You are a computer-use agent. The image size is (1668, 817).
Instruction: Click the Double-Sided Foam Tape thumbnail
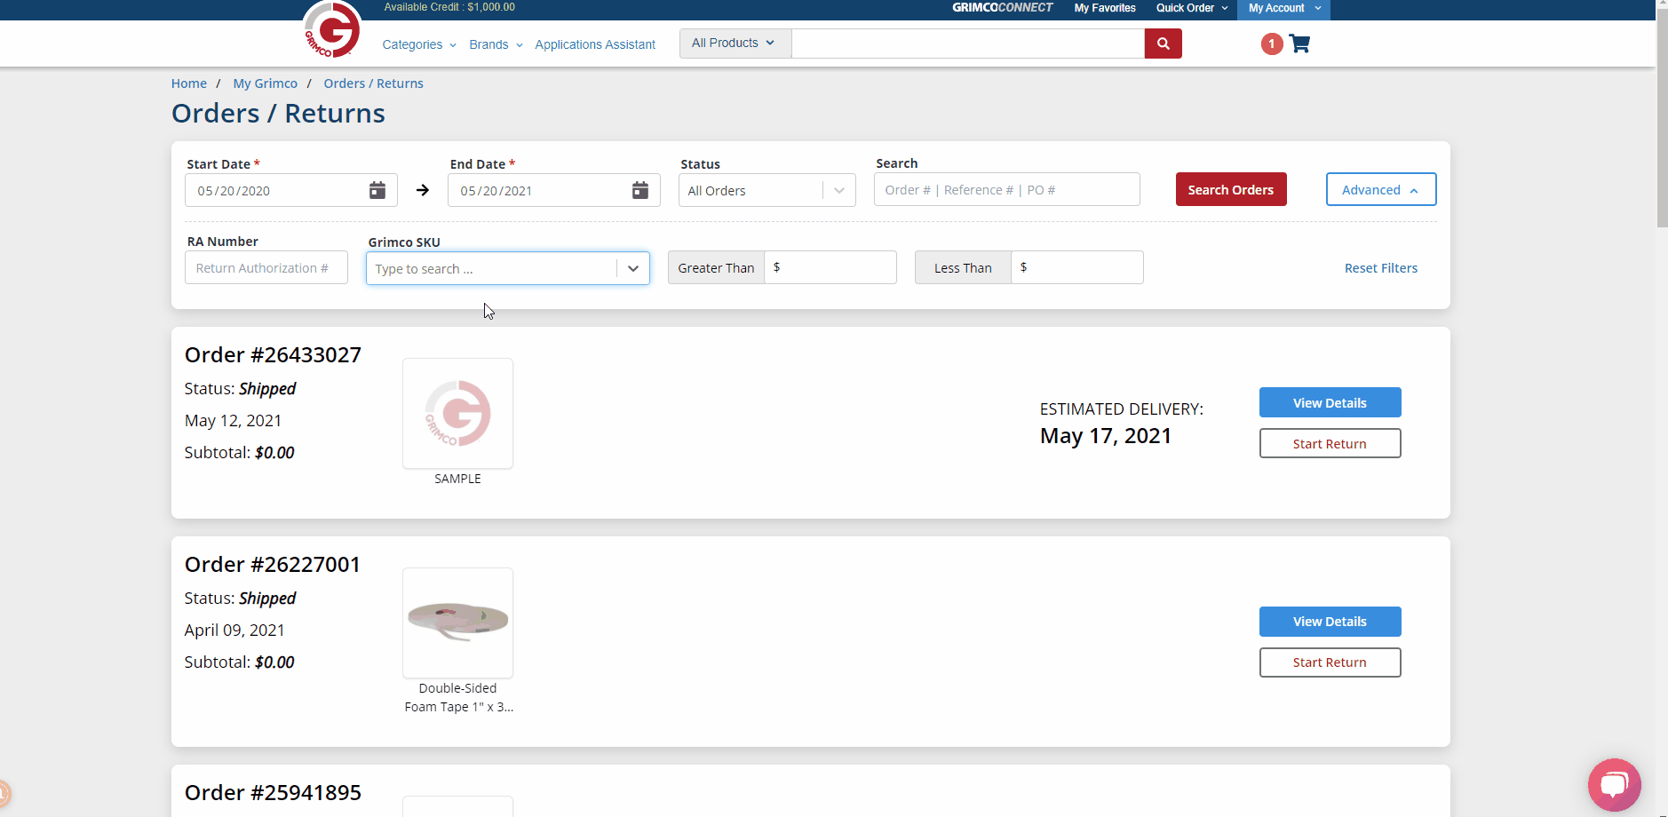pos(457,623)
